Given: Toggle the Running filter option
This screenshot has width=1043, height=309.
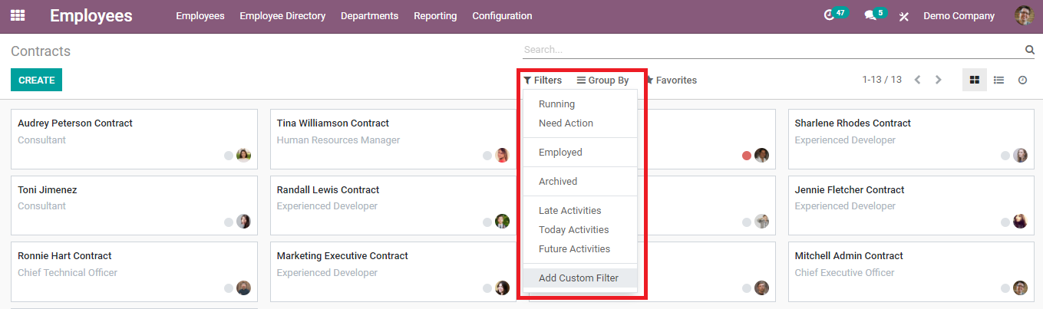Looking at the screenshot, I should pos(556,104).
